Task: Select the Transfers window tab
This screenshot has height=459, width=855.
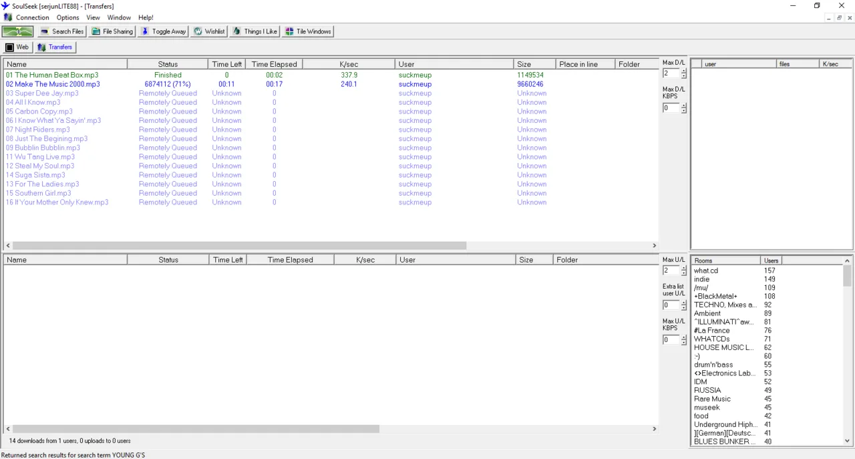Action: coord(55,47)
